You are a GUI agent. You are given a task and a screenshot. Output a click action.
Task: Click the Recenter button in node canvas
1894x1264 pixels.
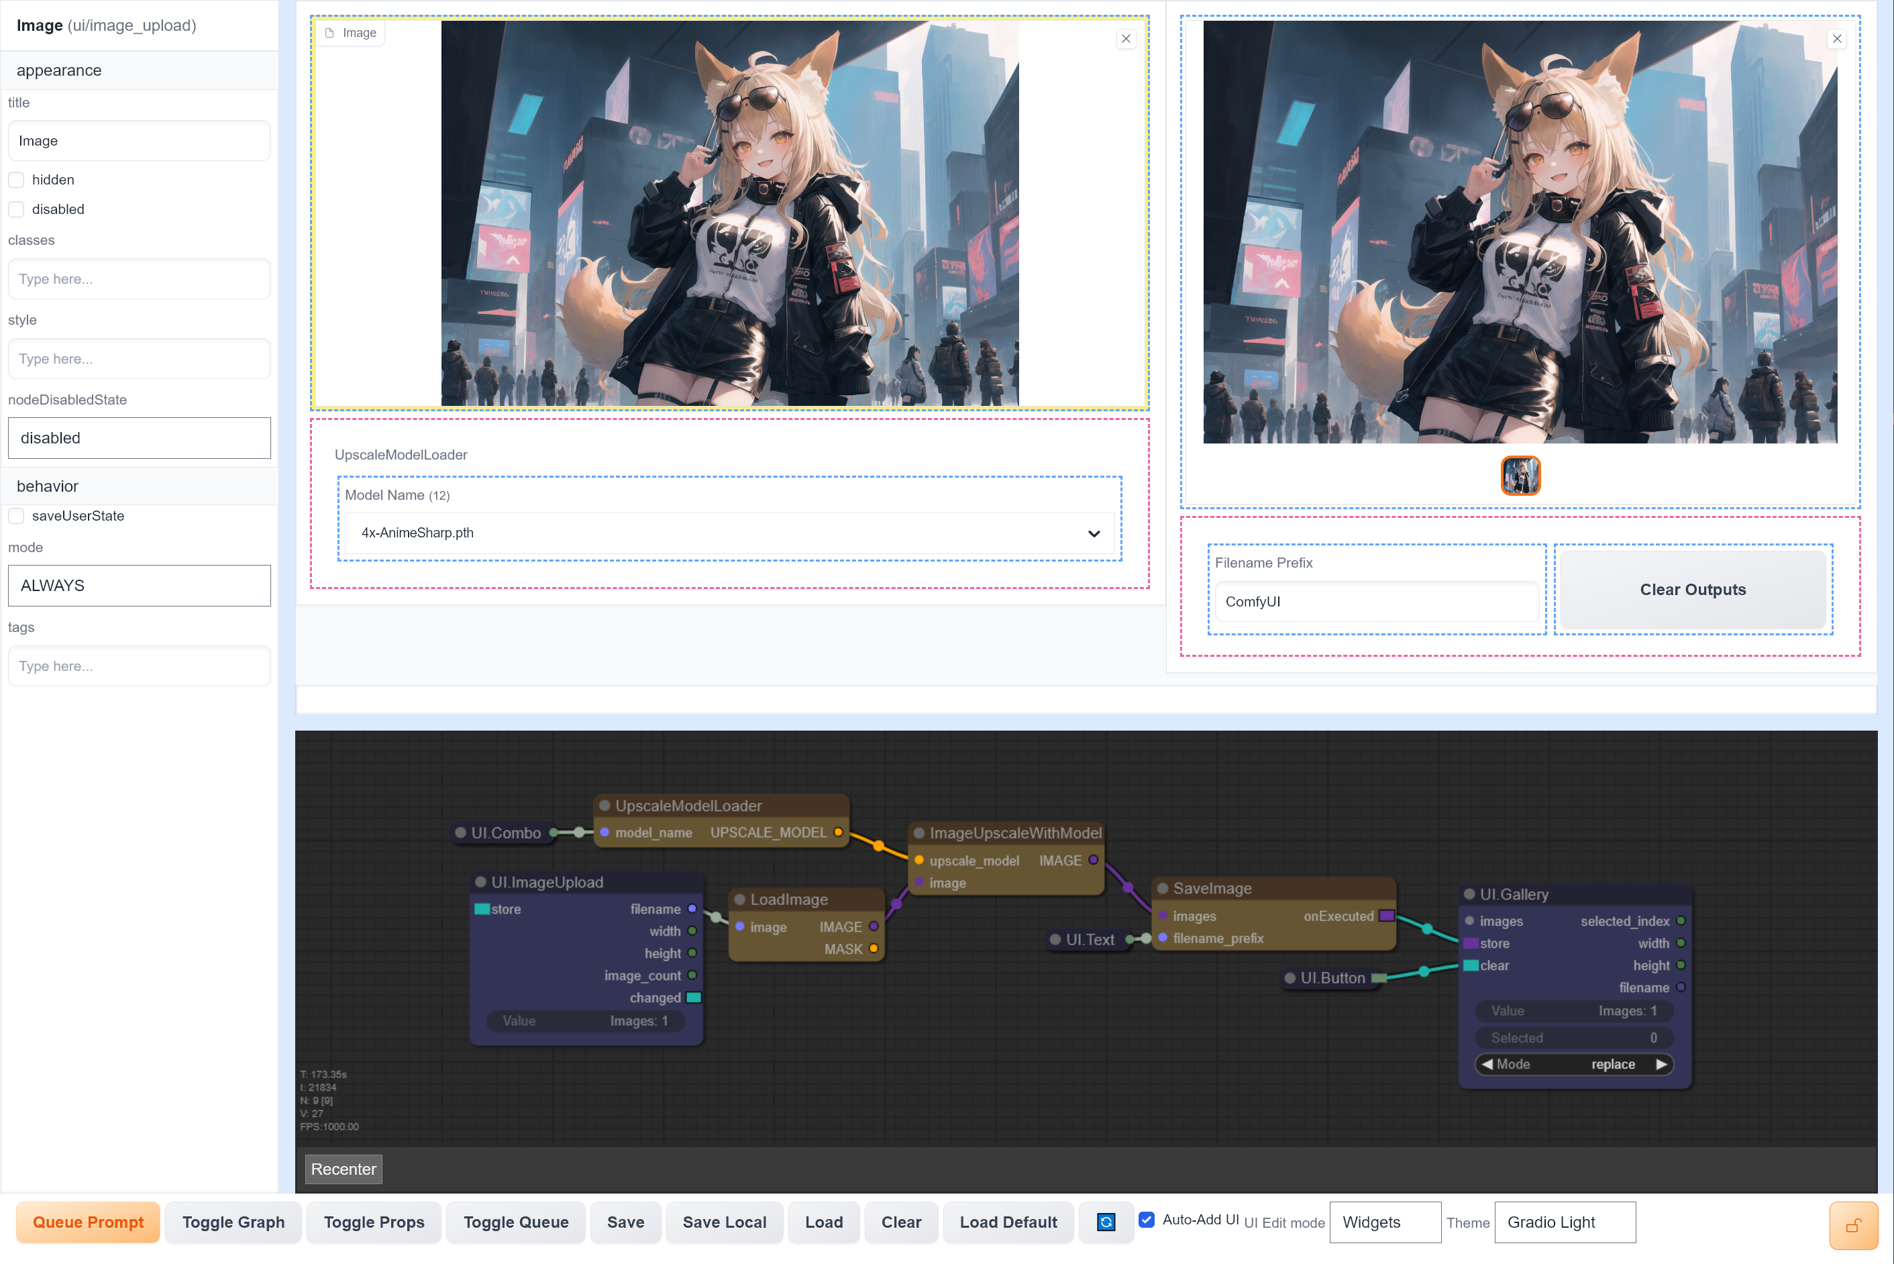tap(344, 1168)
